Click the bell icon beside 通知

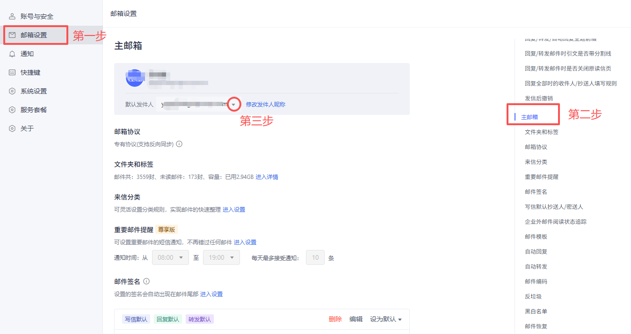tap(12, 54)
